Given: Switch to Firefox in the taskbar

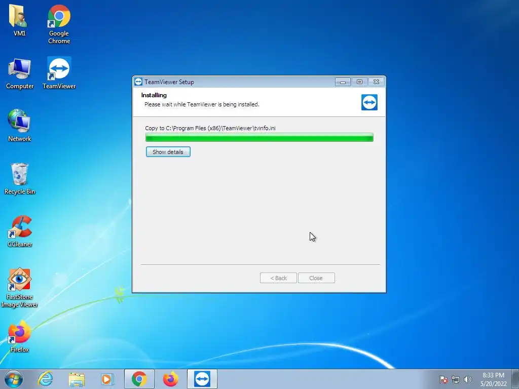Looking at the screenshot, I should pyautogui.click(x=170, y=379).
